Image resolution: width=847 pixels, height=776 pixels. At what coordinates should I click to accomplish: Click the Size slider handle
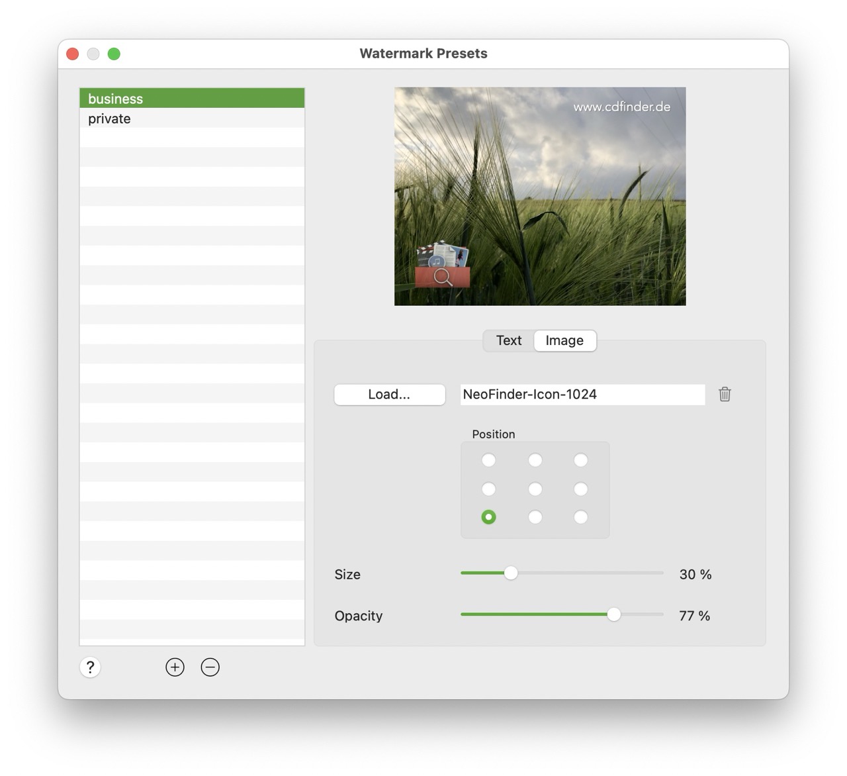click(510, 573)
